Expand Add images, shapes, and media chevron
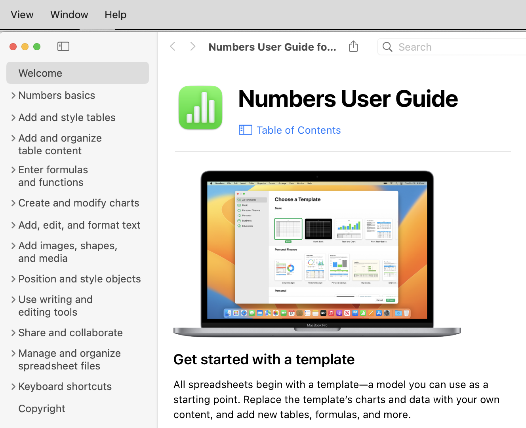Screen dimensions: 526x428 (x=13, y=246)
